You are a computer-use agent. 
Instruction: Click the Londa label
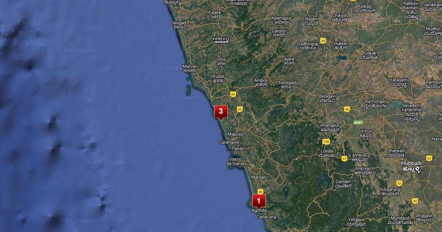(327, 153)
